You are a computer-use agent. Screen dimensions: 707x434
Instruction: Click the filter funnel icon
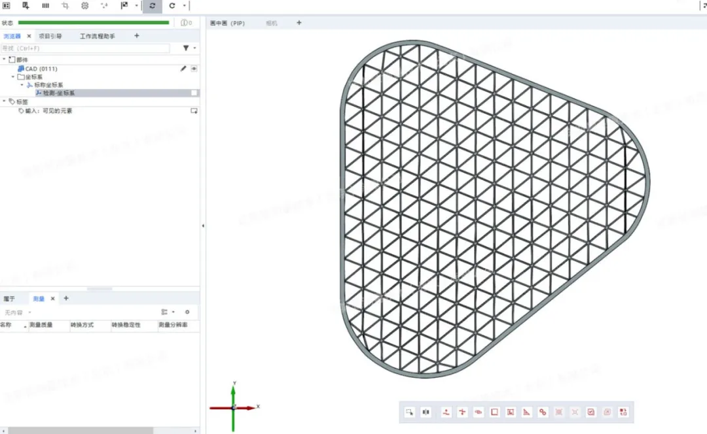(x=186, y=48)
